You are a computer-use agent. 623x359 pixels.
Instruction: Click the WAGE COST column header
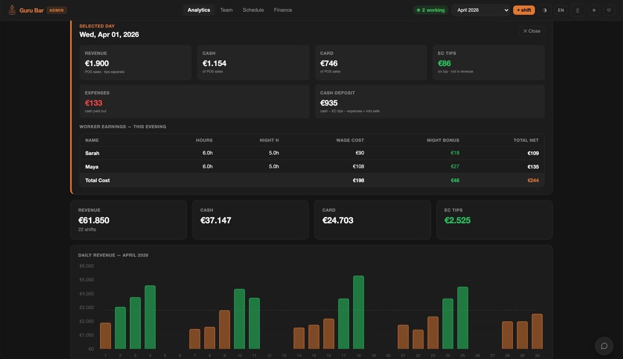[350, 140]
